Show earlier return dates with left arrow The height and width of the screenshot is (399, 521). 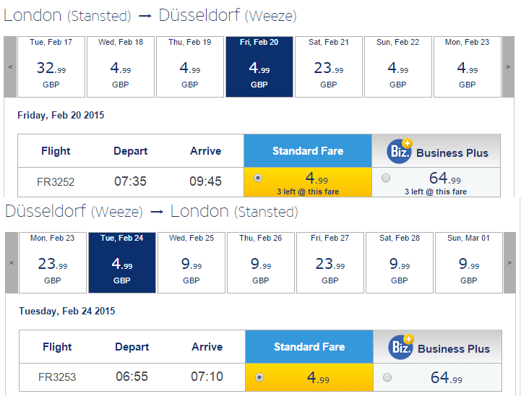pos(12,262)
